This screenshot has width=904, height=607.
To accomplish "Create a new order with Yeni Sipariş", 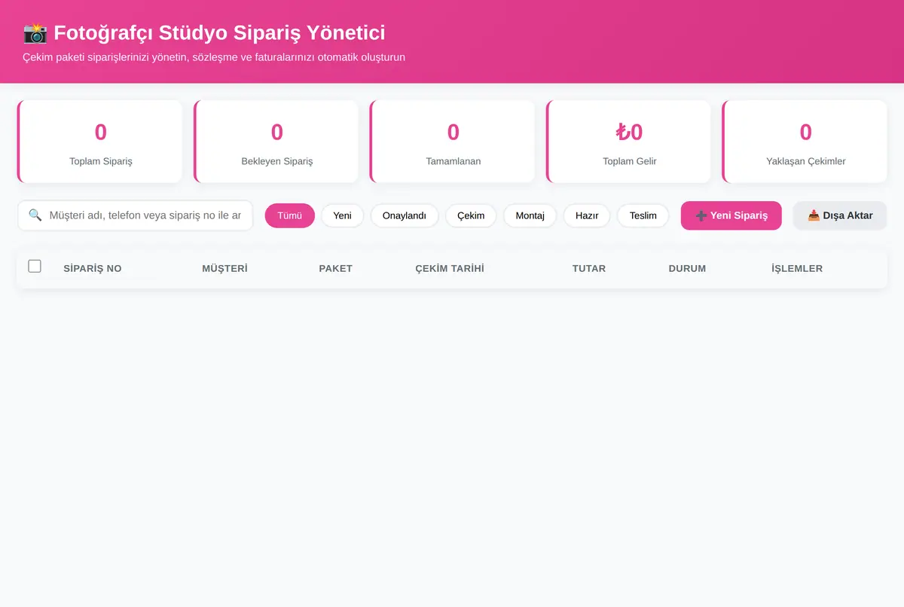I will click(731, 215).
